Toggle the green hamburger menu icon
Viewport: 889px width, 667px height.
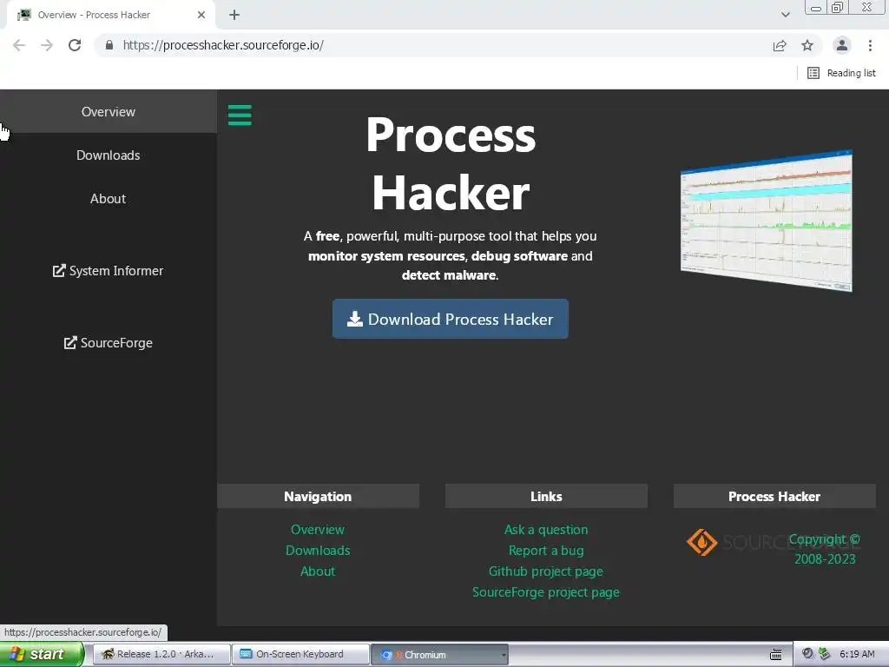240,116
